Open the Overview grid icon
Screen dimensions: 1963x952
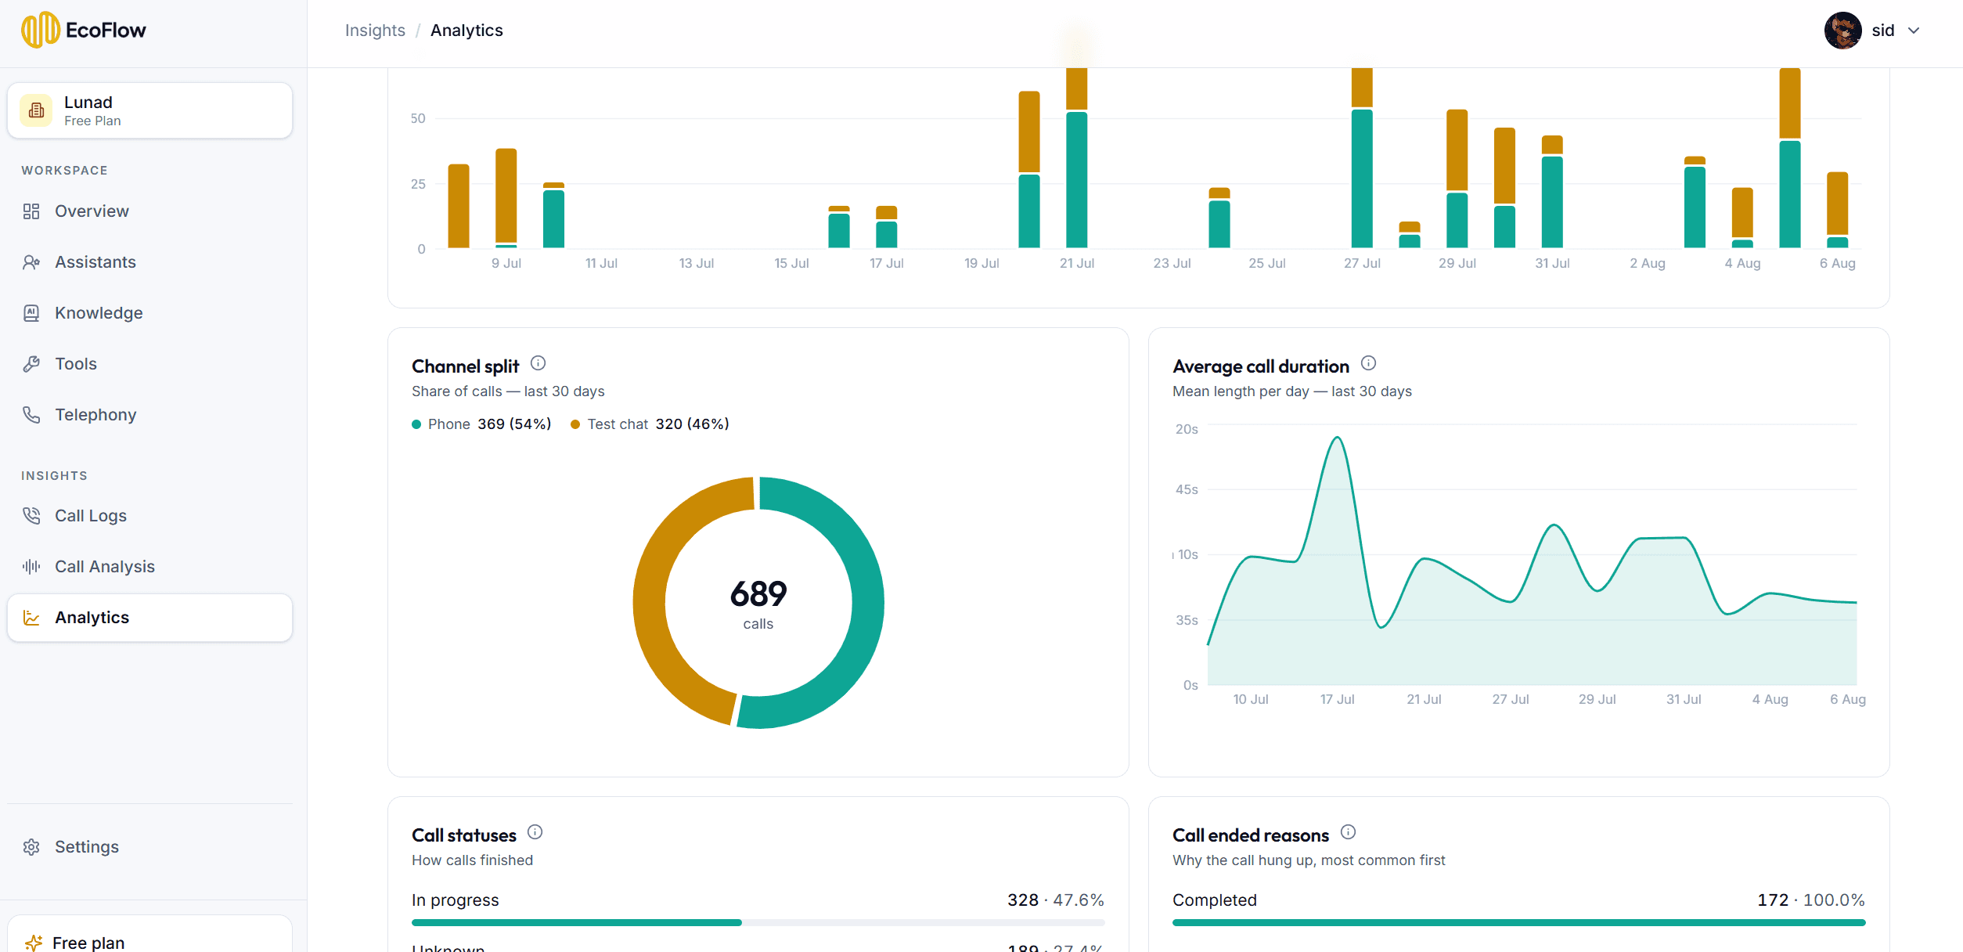pos(31,211)
